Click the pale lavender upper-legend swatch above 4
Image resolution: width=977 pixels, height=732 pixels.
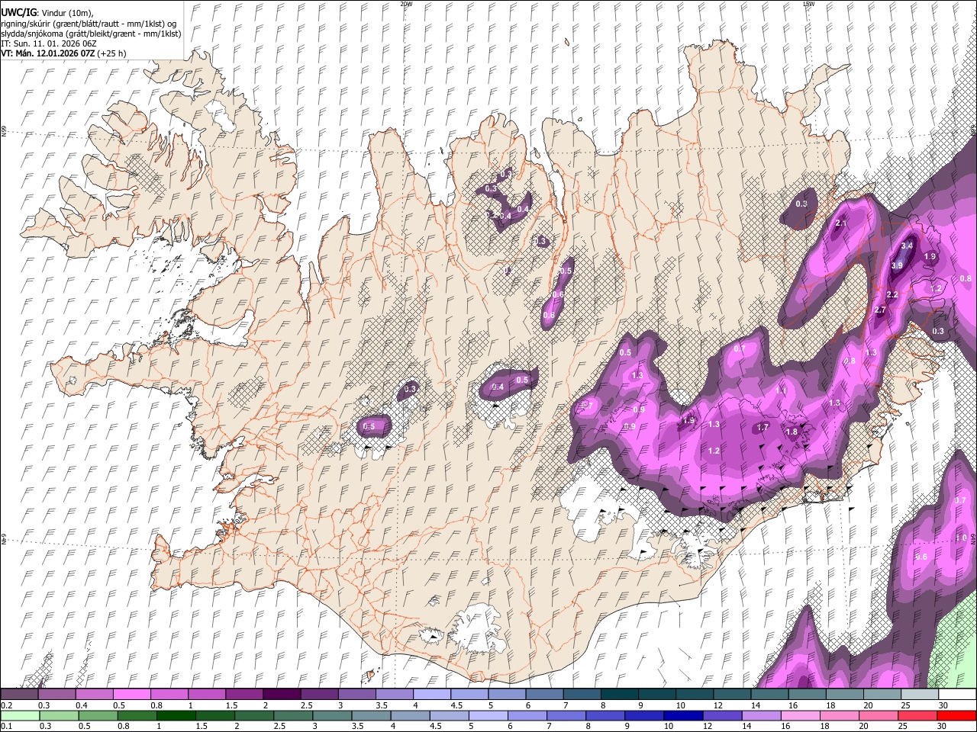coord(431,695)
